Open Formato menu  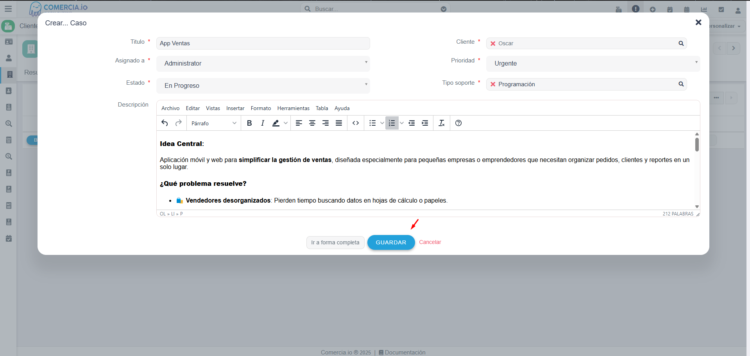tap(261, 108)
